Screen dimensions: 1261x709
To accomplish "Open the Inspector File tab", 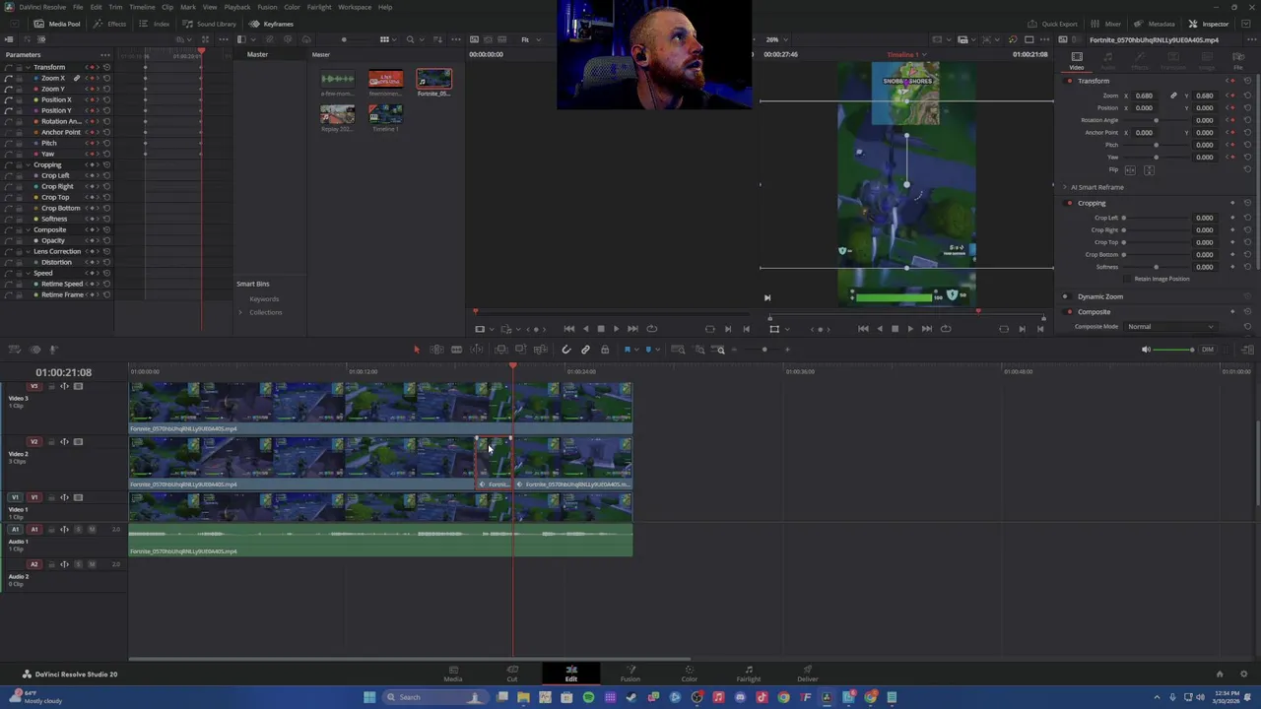I will tap(1238, 60).
